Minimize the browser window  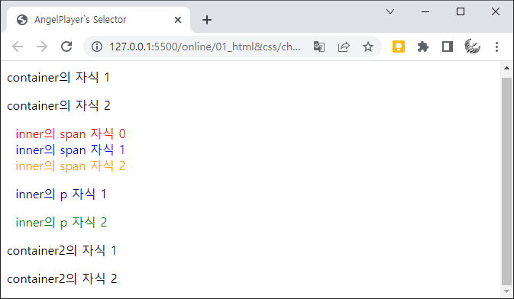[x=425, y=11]
